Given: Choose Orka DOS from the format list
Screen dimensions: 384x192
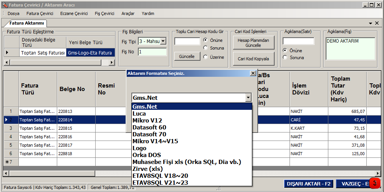Looking at the screenshot, I should click(x=192, y=155).
